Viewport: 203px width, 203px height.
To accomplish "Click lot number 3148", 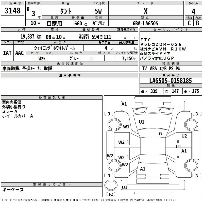I will click(12, 10).
